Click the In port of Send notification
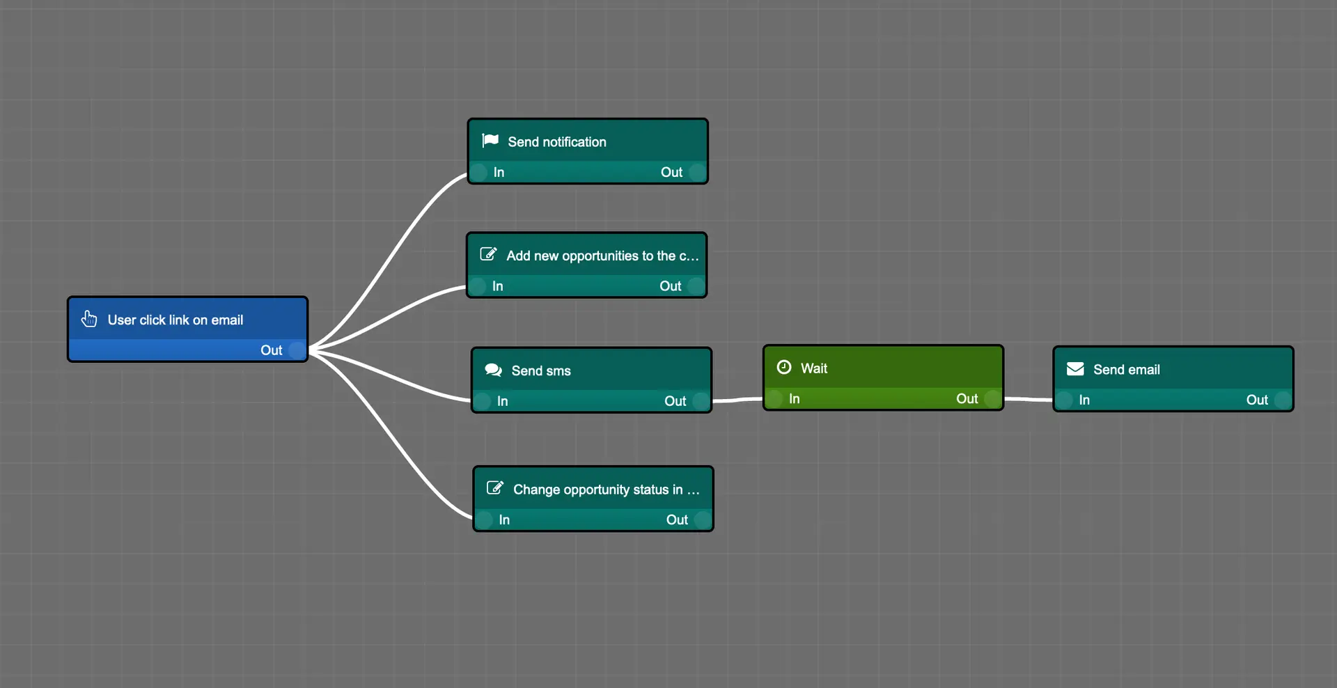1337x688 pixels. 478,172
